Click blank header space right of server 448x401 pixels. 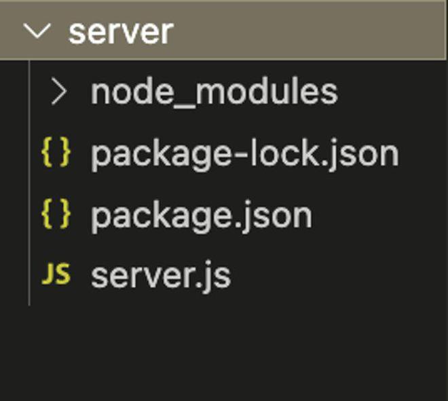pyautogui.click(x=305, y=31)
